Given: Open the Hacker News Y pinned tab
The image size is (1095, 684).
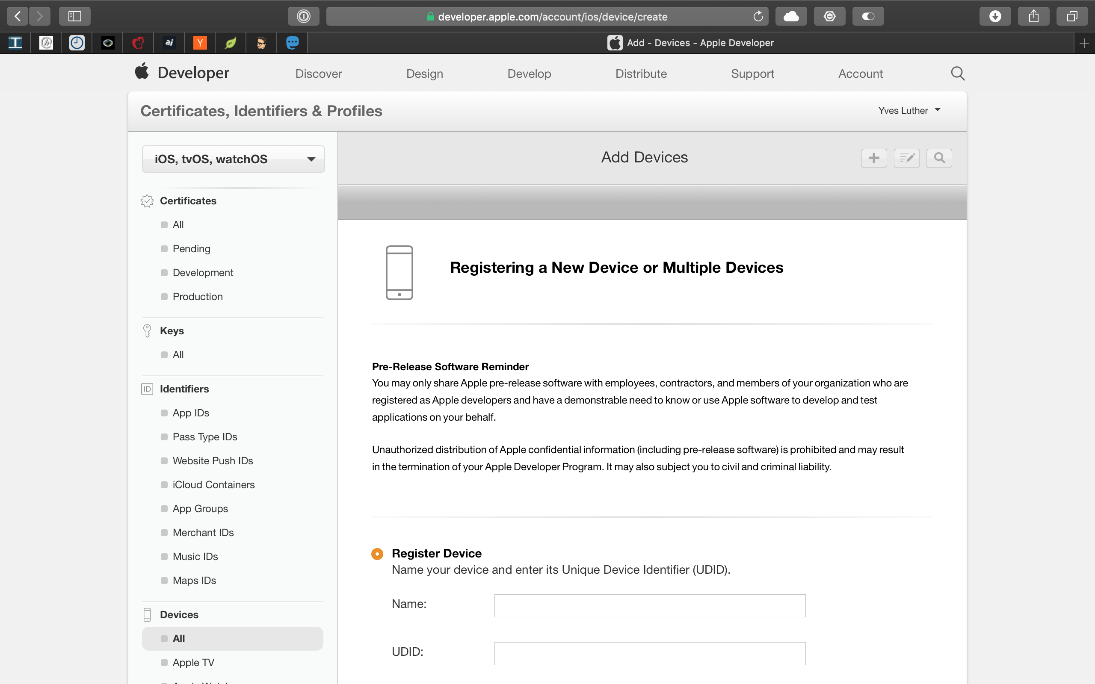Looking at the screenshot, I should pyautogui.click(x=200, y=43).
